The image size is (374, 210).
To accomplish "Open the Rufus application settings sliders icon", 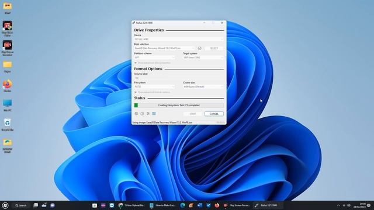I will tap(148, 114).
